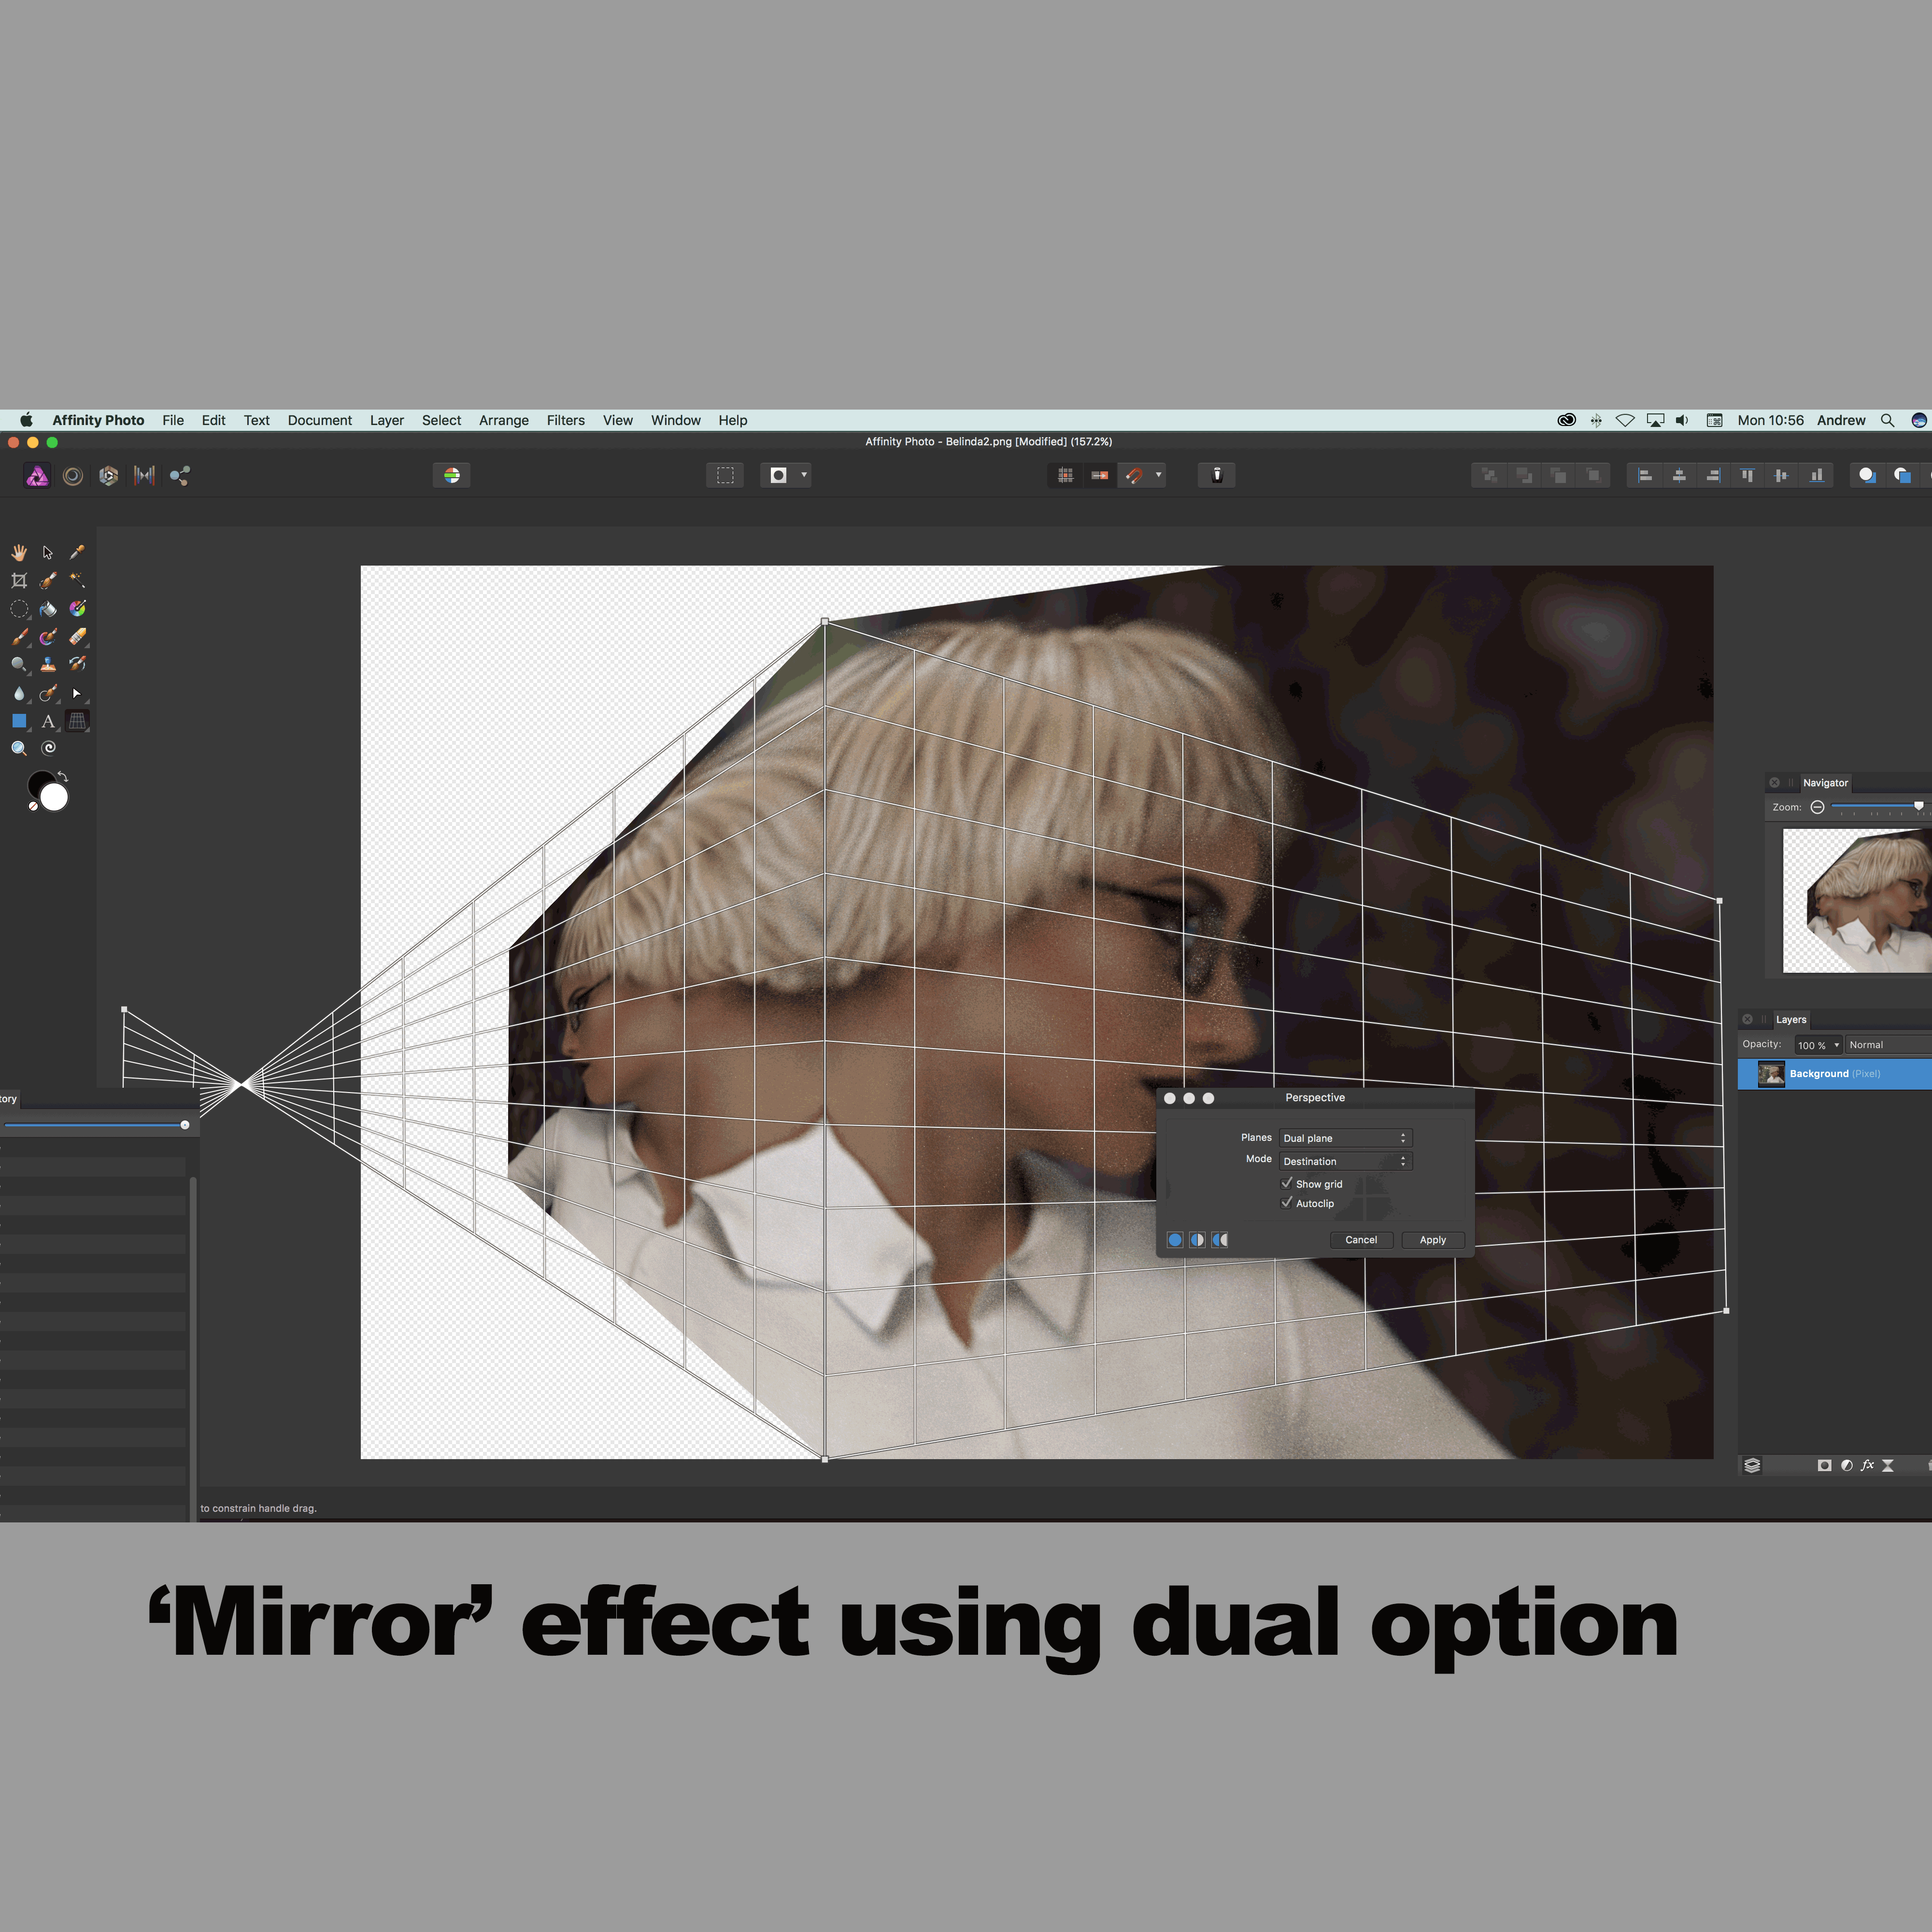Select the Colour Picker eyedropper tool
Image resolution: width=1932 pixels, height=1932 pixels.
click(77, 552)
